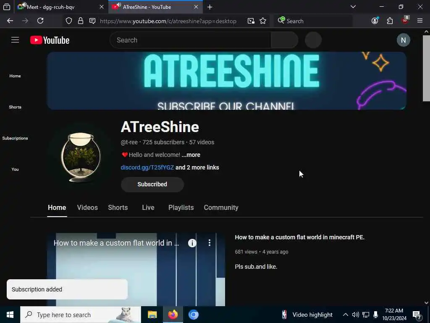Expand channel description with ...more

pos(191,155)
